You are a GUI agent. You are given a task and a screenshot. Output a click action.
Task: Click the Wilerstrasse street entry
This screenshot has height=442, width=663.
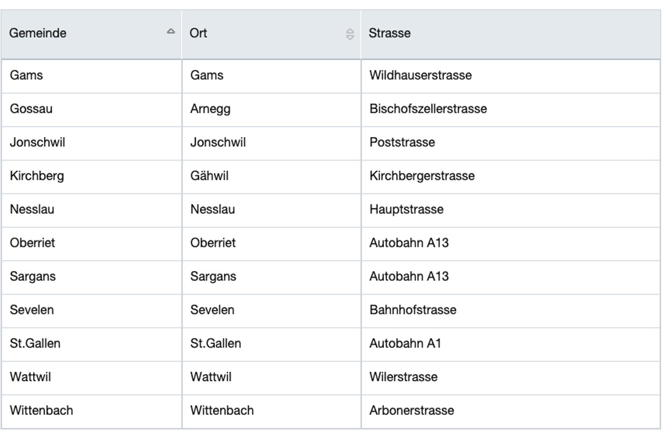pyautogui.click(x=403, y=377)
